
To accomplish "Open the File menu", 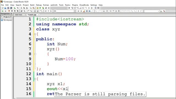I will pos(2,5).
